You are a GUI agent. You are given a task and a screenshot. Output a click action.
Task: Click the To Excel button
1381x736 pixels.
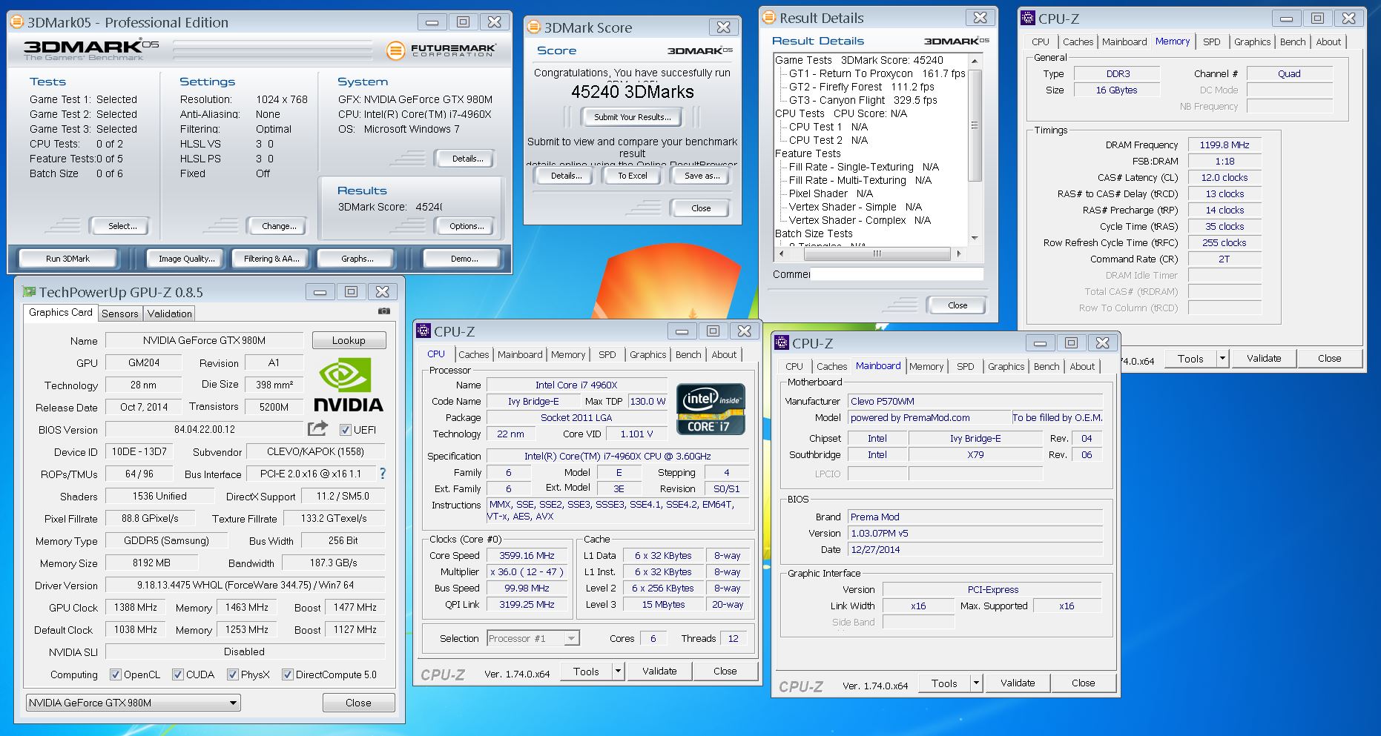[633, 176]
